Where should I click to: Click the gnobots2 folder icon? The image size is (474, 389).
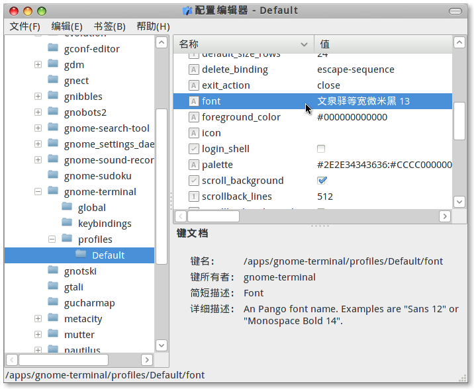53,111
